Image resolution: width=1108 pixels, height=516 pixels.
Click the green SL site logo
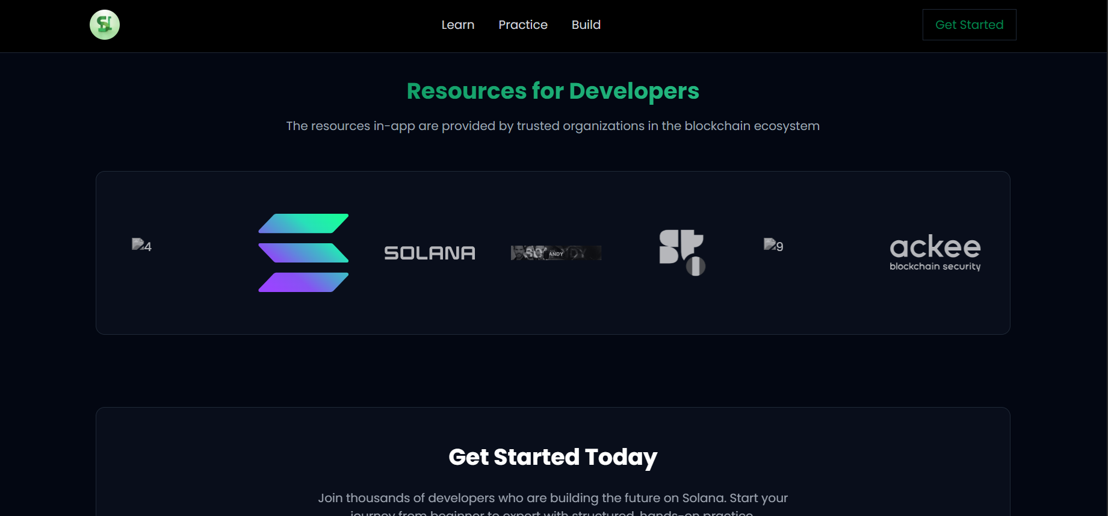click(x=105, y=25)
